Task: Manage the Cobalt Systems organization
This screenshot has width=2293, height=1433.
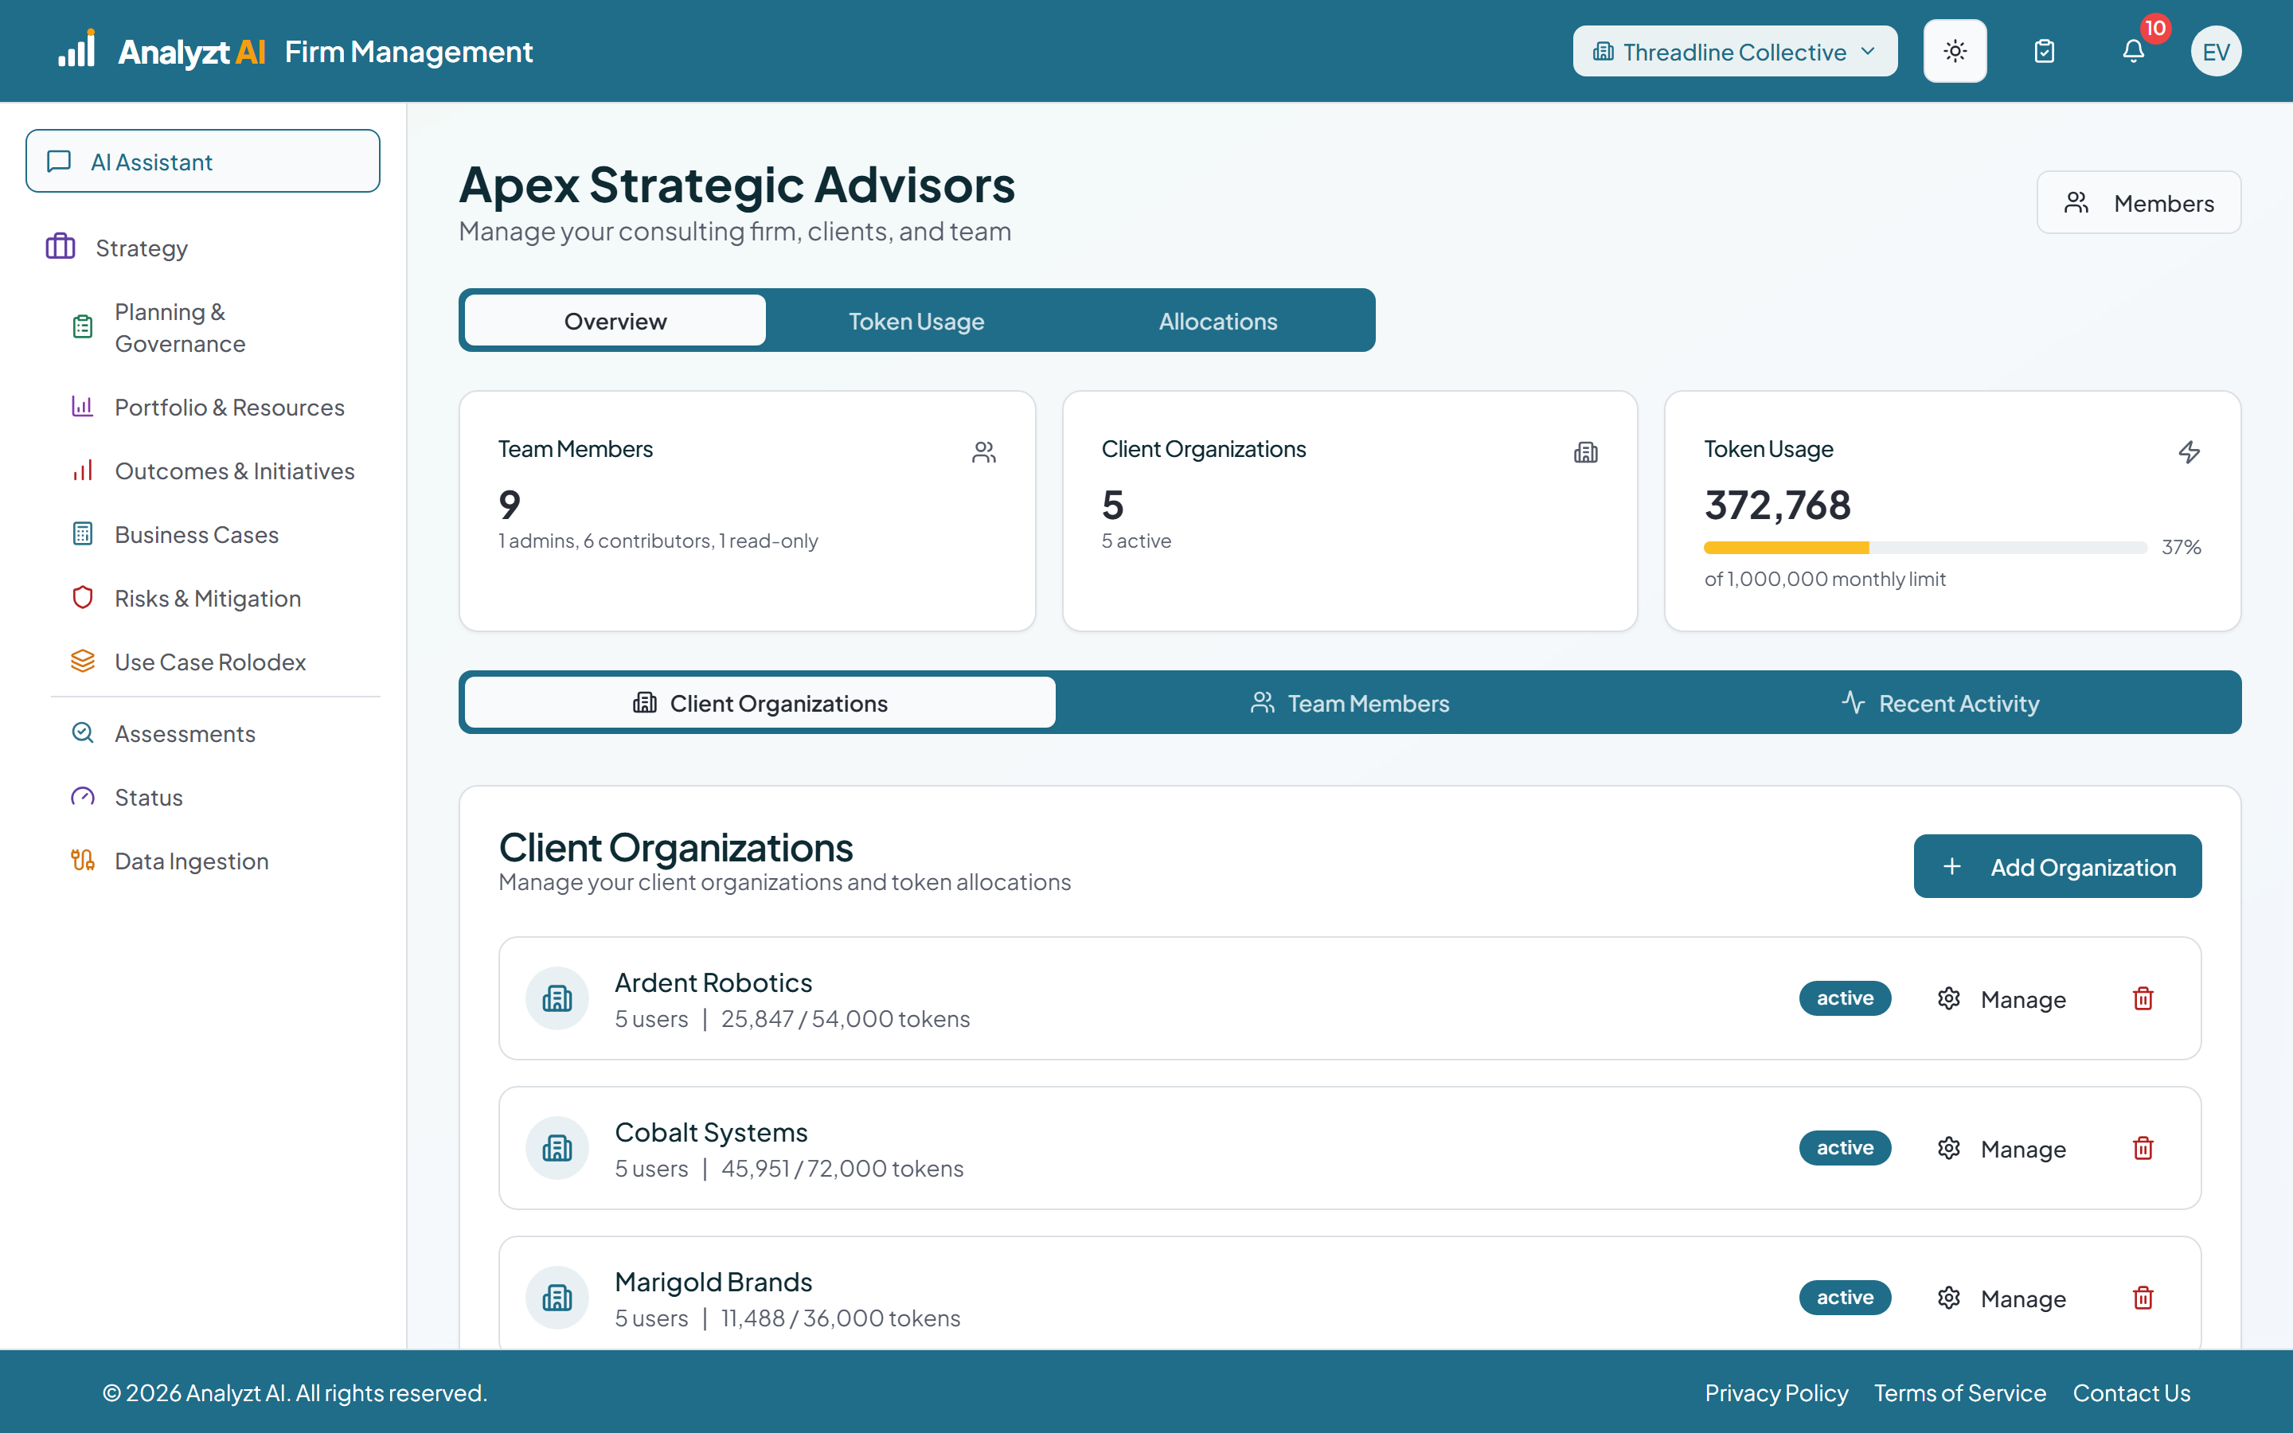Action: click(x=2002, y=1149)
